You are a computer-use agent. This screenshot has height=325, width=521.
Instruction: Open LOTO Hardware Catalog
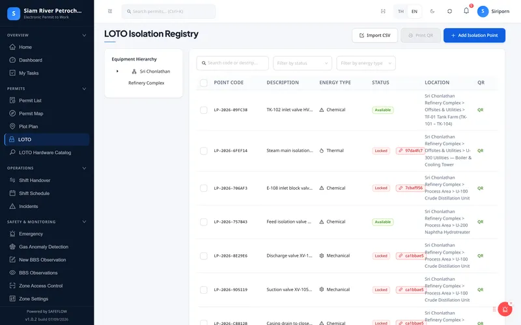point(47,153)
